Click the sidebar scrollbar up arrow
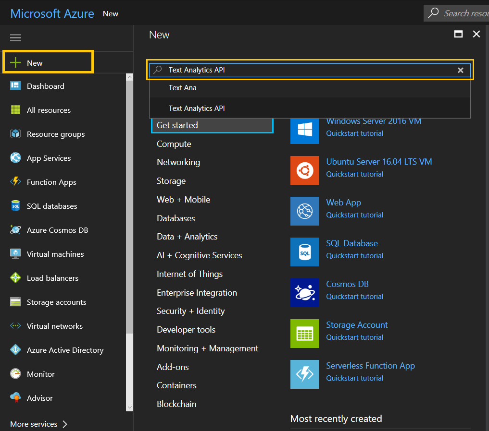Image resolution: width=489 pixels, height=431 pixels. point(130,77)
